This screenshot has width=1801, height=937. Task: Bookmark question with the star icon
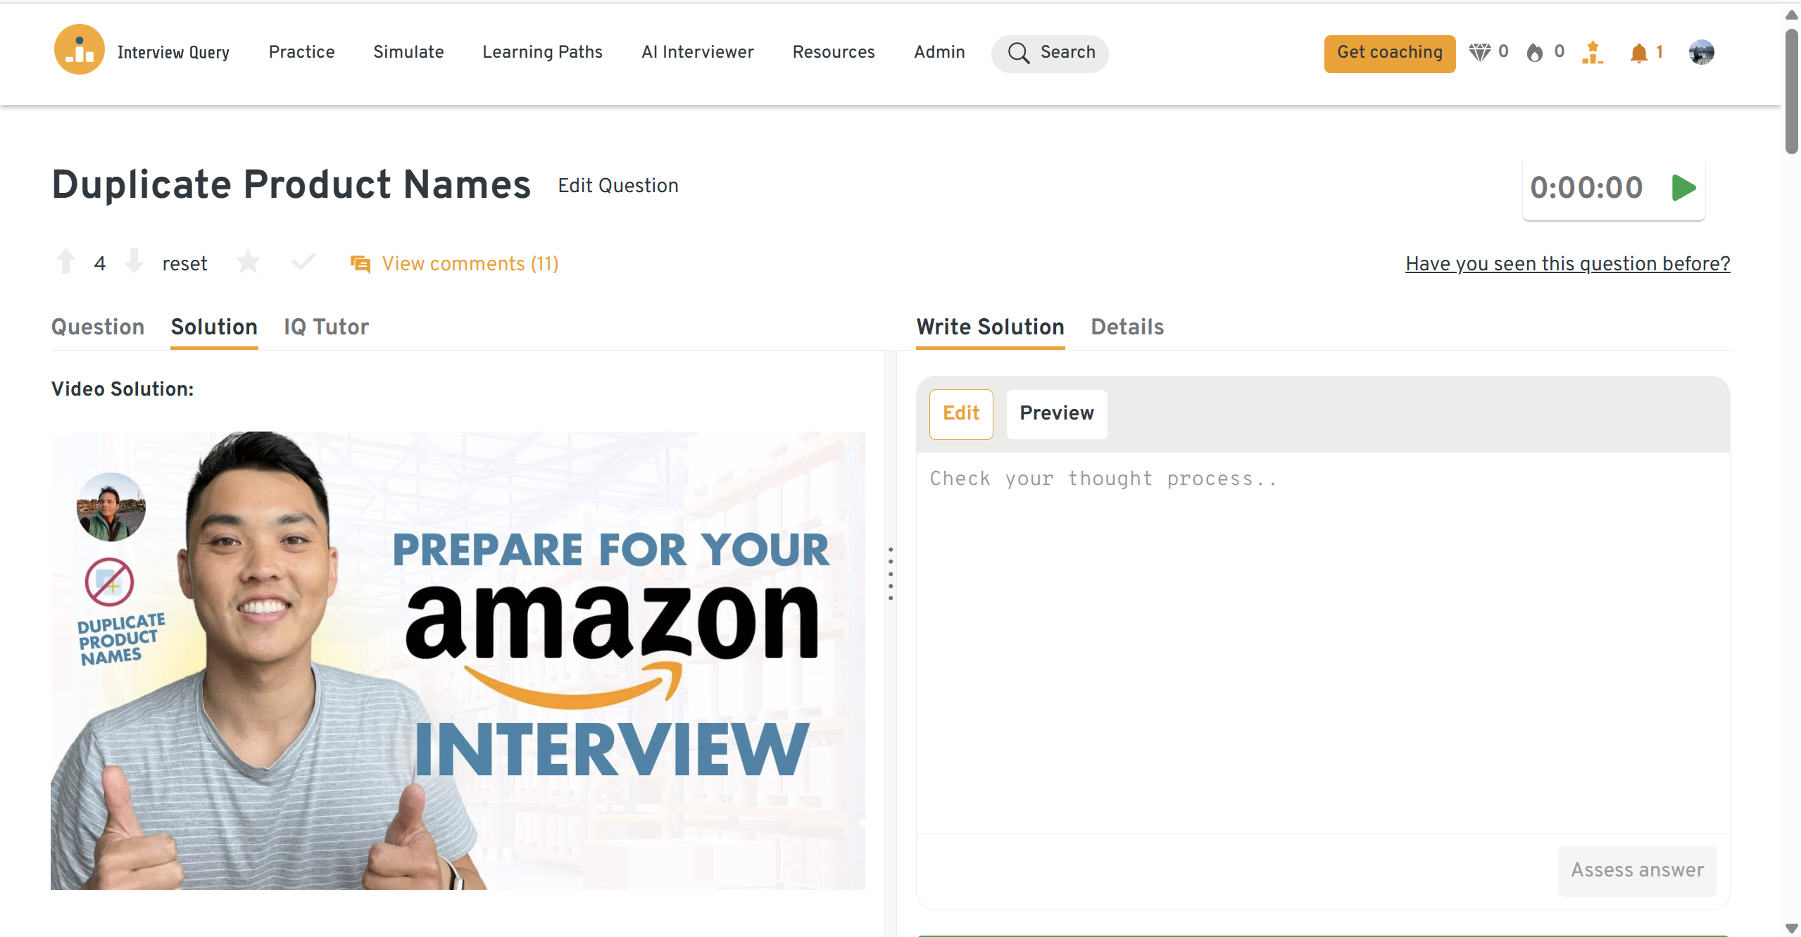click(x=248, y=263)
